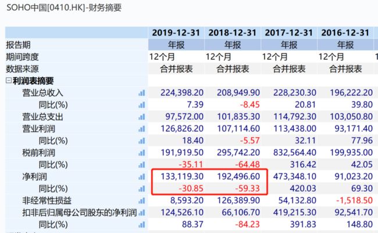Open chart icon for 同比(%) under 营业总收入
Viewport: 378px width, 233px height.
click(142, 105)
